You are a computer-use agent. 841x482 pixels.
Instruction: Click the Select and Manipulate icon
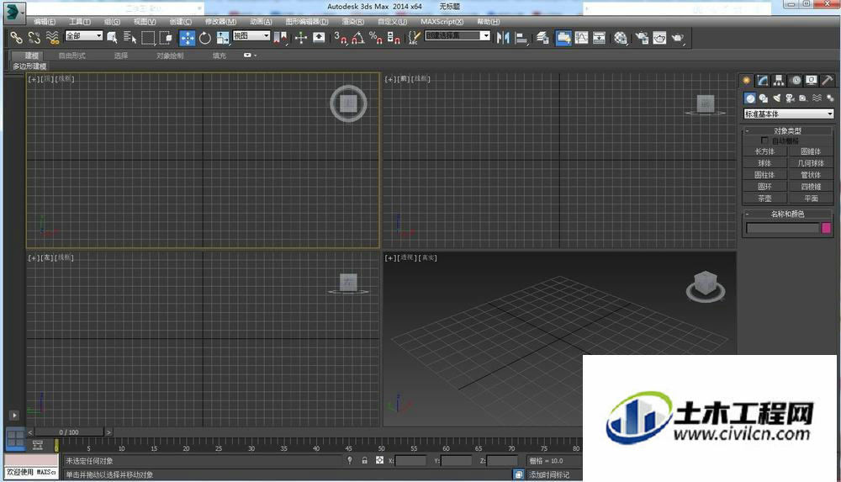301,38
